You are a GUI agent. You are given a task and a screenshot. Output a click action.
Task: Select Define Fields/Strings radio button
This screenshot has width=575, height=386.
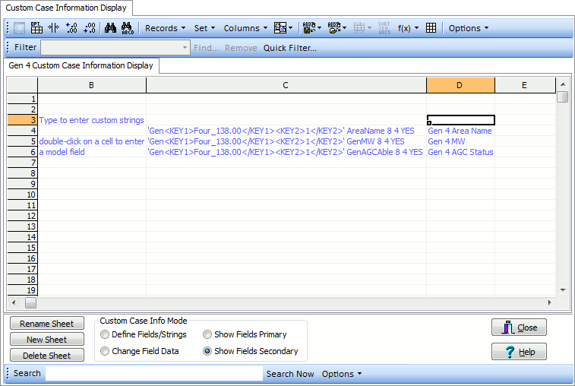(105, 334)
